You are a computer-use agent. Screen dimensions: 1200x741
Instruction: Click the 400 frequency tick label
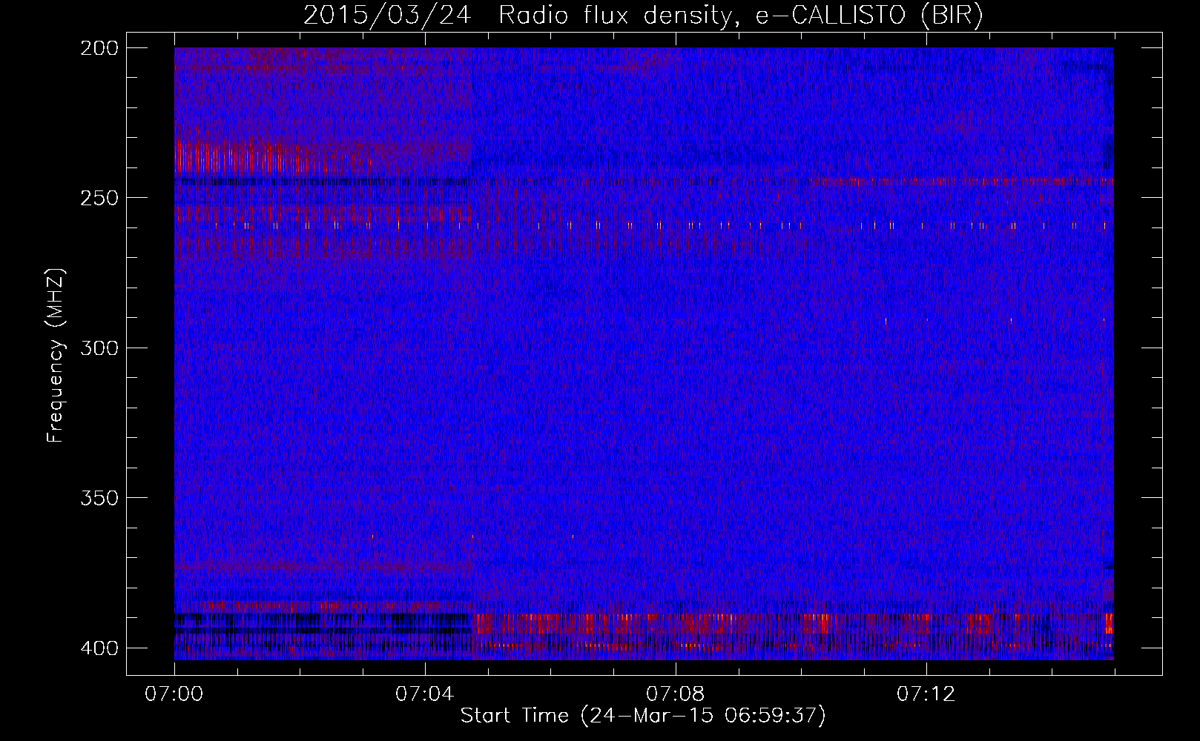pos(99,648)
